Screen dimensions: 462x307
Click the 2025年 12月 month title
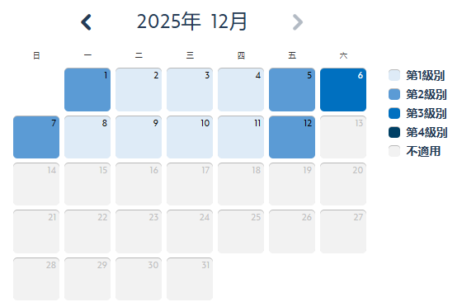click(191, 21)
